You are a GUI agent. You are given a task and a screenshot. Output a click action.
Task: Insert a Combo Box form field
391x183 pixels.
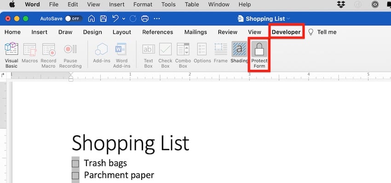pos(183,55)
